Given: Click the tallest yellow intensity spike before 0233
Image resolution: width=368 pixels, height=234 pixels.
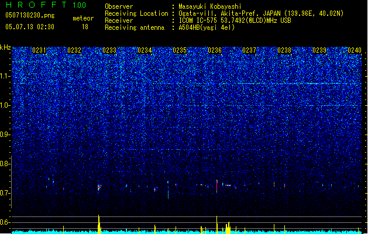Looking at the screenshot, I should coord(99,224).
